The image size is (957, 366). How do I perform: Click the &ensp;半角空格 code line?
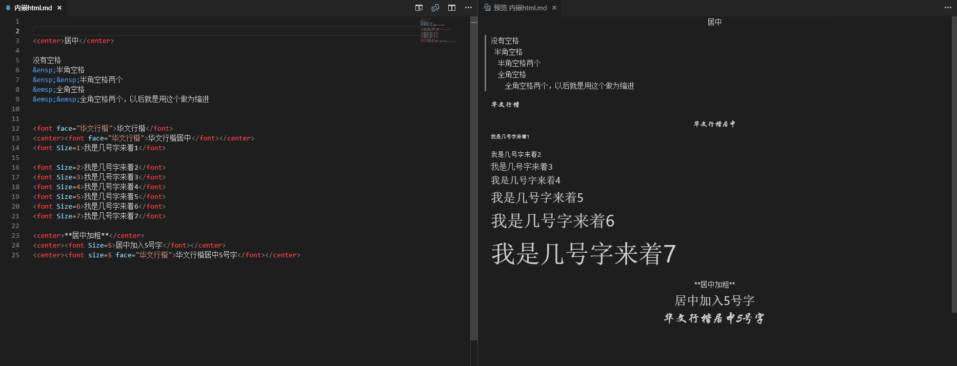click(x=58, y=70)
